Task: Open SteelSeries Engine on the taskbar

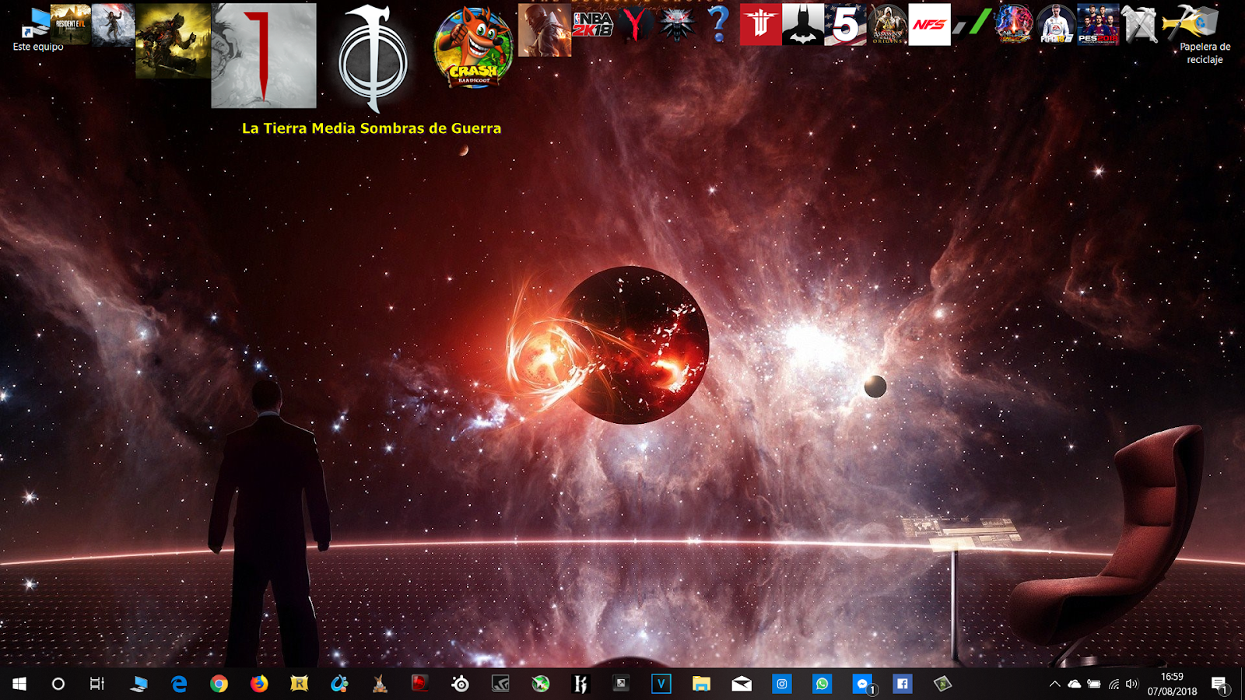Action: 460,684
